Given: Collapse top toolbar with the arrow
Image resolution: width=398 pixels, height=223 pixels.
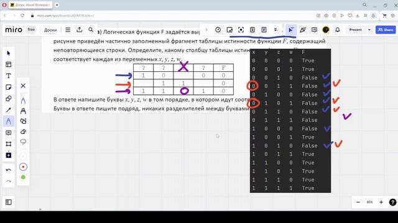Looking at the screenshot, I should pos(206,30).
